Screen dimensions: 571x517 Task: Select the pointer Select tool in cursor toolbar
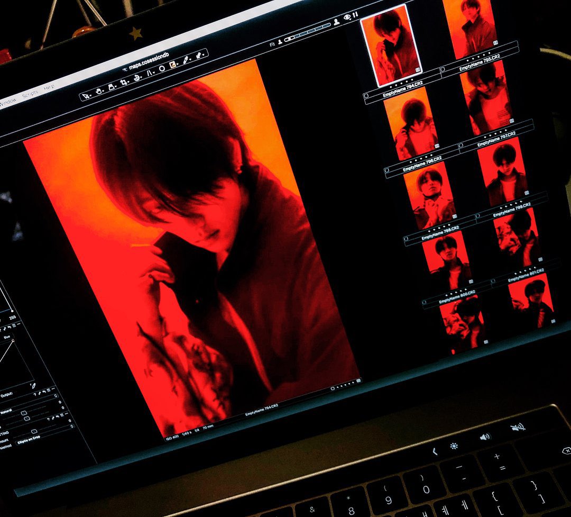[x=86, y=96]
